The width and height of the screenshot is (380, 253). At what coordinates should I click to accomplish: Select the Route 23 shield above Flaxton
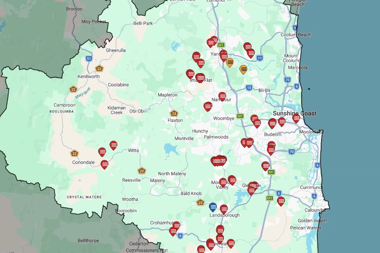(x=174, y=113)
